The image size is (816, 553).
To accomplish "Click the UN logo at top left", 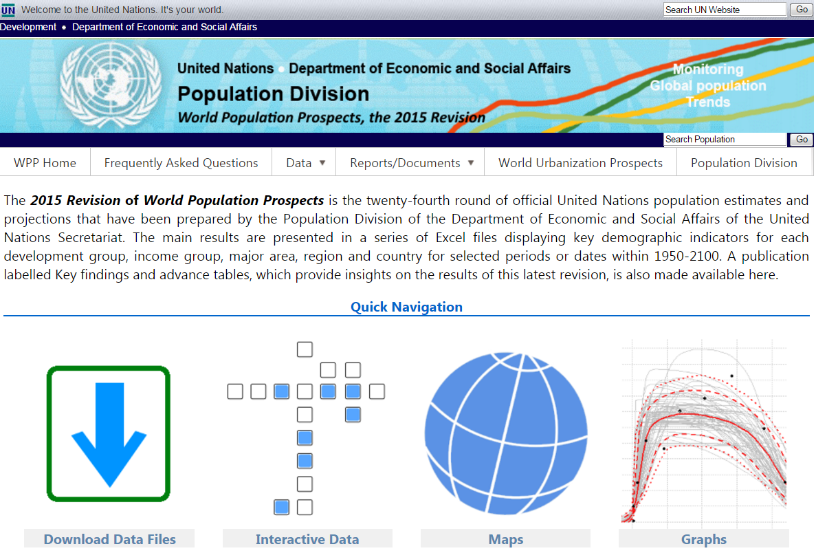I will (x=9, y=9).
